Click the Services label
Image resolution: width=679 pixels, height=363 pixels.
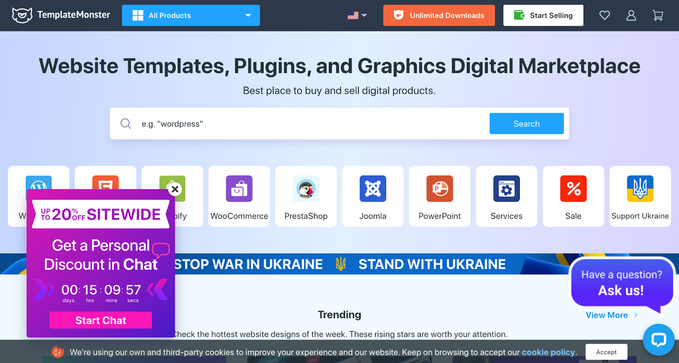[507, 216]
